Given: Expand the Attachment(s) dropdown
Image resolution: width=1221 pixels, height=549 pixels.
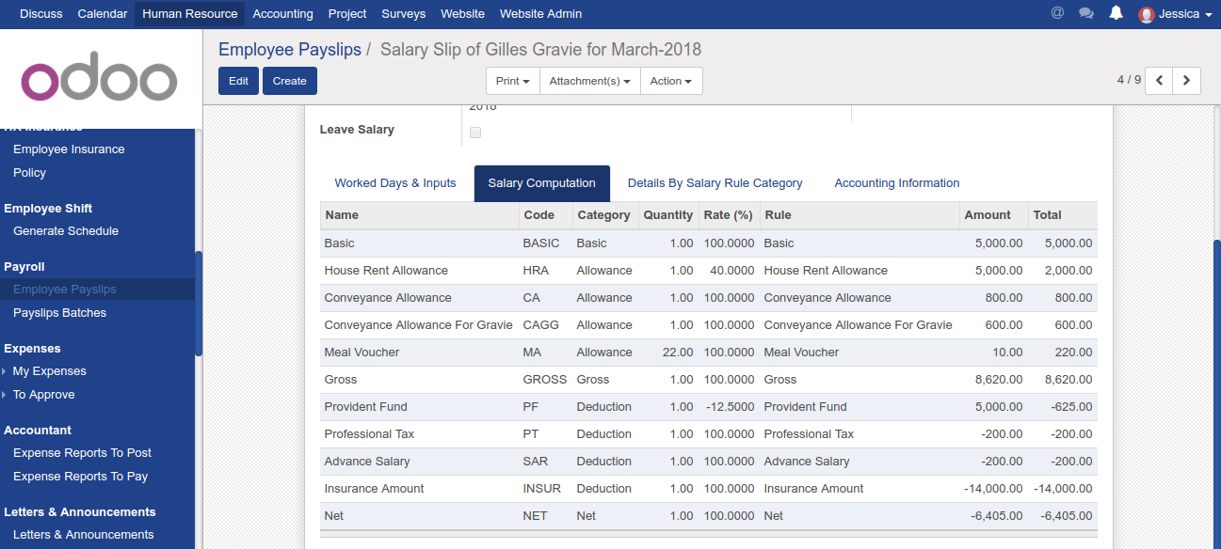Looking at the screenshot, I should point(589,81).
